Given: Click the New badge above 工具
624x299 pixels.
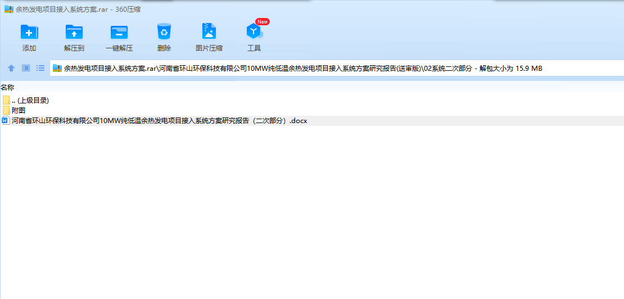Looking at the screenshot, I should pos(263,21).
